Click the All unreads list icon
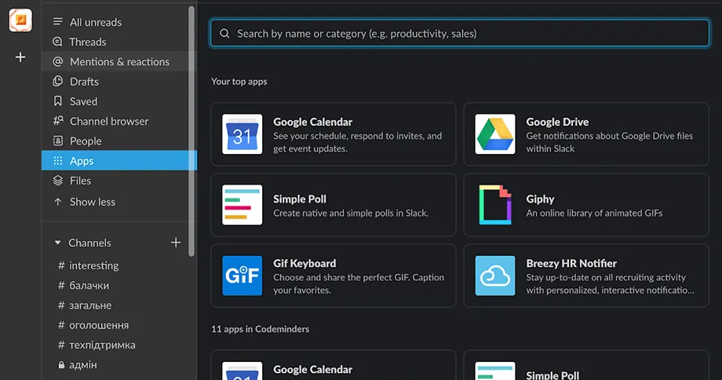The width and height of the screenshot is (722, 380). pyautogui.click(x=57, y=22)
